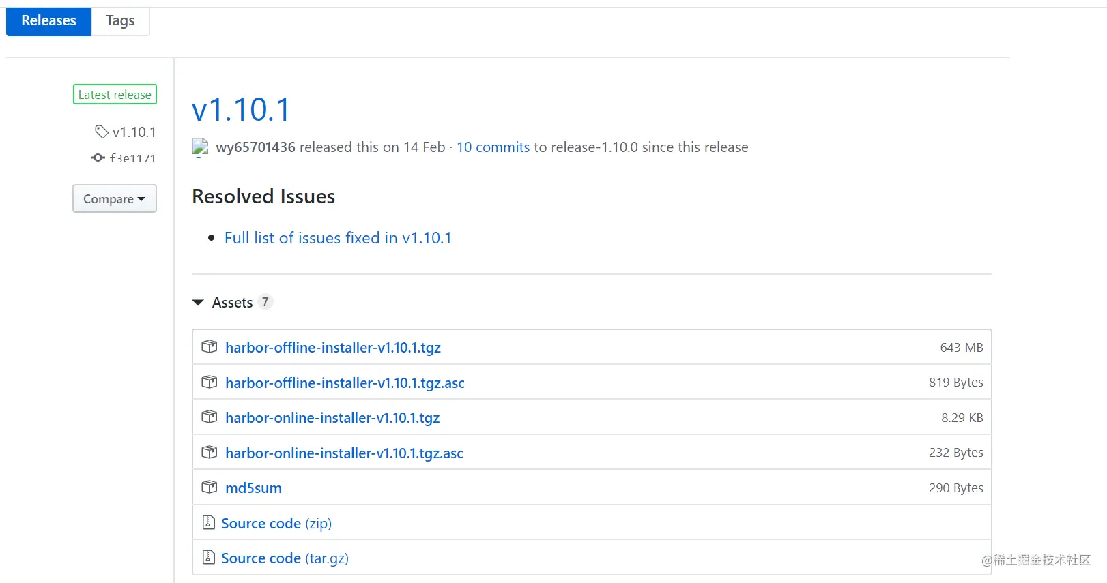The image size is (1107, 583).
Task: Click the package icon beside md5sum
Action: [x=210, y=488]
